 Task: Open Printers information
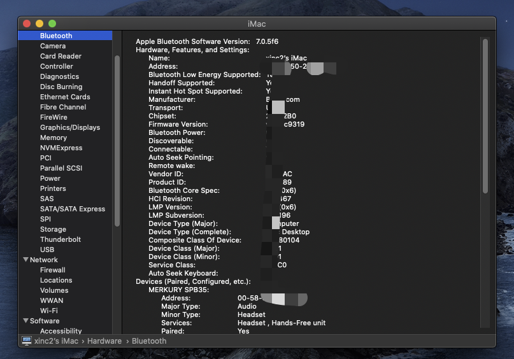53,188
